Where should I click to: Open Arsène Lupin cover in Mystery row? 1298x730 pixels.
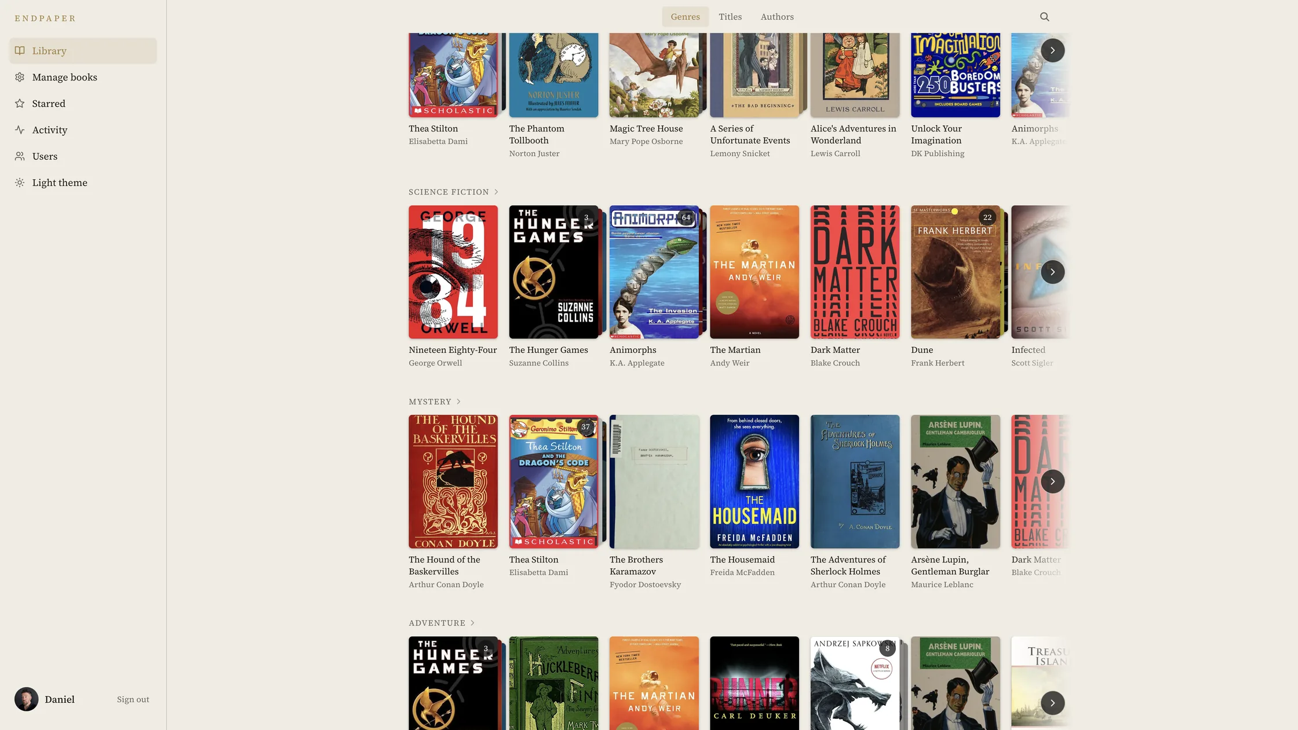(x=955, y=481)
